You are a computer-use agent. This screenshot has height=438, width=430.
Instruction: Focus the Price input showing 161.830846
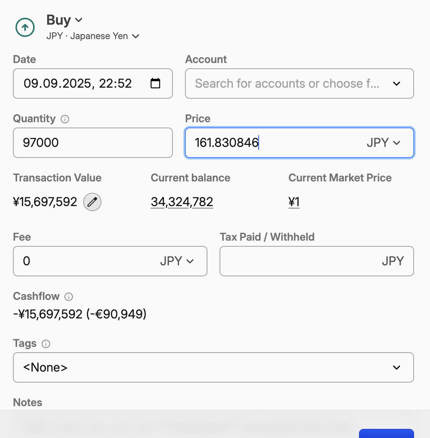(273, 143)
